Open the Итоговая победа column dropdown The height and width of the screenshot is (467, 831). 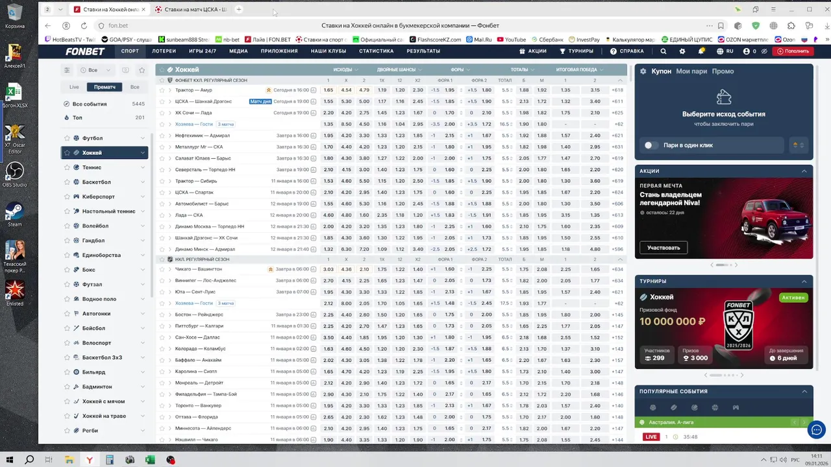coord(580,69)
